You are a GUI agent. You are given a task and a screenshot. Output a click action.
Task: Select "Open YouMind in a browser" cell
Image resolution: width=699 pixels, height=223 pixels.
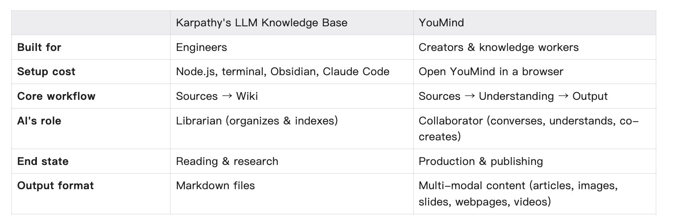coord(491,71)
